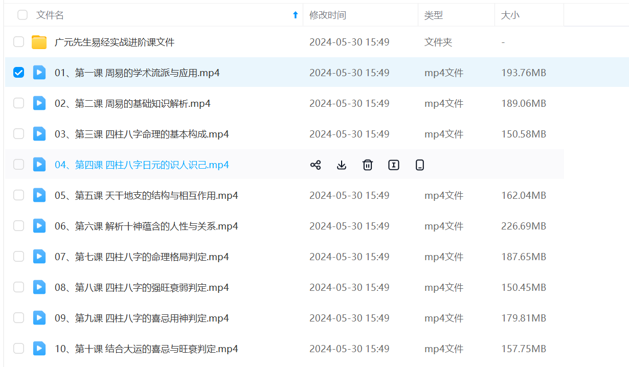Open 07、第七课 四柱八字的命理格局判定.mp4
This screenshot has height=367, width=629.
tap(142, 257)
